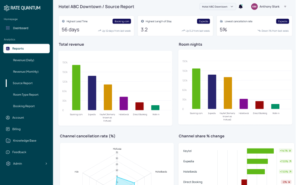
Task: Open the Knowledge Base folder icon
Action: [x=8, y=141]
